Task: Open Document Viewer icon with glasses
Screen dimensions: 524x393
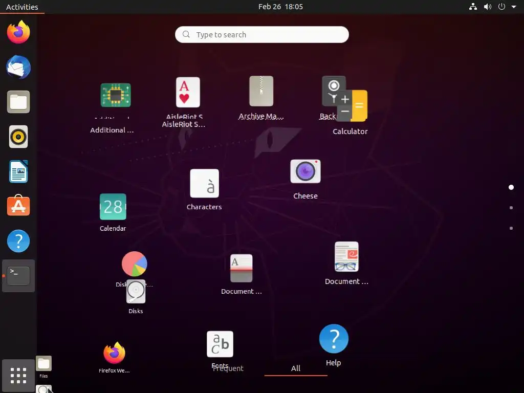Action: [346, 257]
